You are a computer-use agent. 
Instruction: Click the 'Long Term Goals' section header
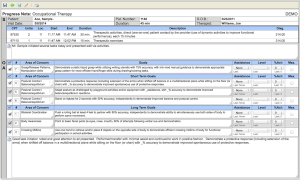pos(143,107)
